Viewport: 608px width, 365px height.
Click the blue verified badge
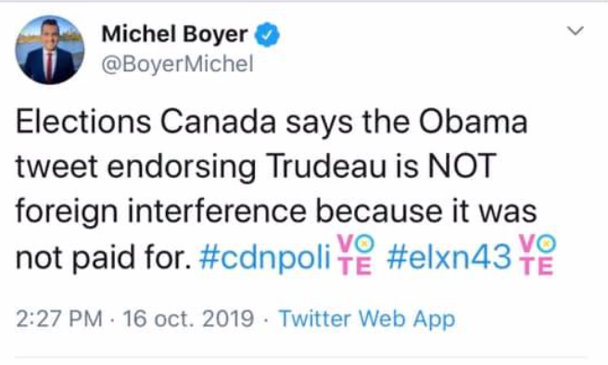(267, 34)
